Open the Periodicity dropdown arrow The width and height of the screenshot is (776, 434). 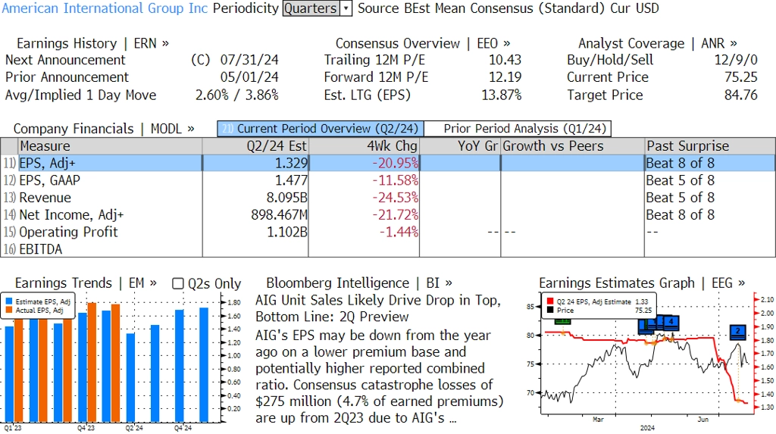point(346,8)
